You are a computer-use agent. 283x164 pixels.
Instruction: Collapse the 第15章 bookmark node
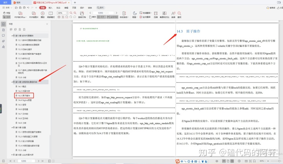12,128
